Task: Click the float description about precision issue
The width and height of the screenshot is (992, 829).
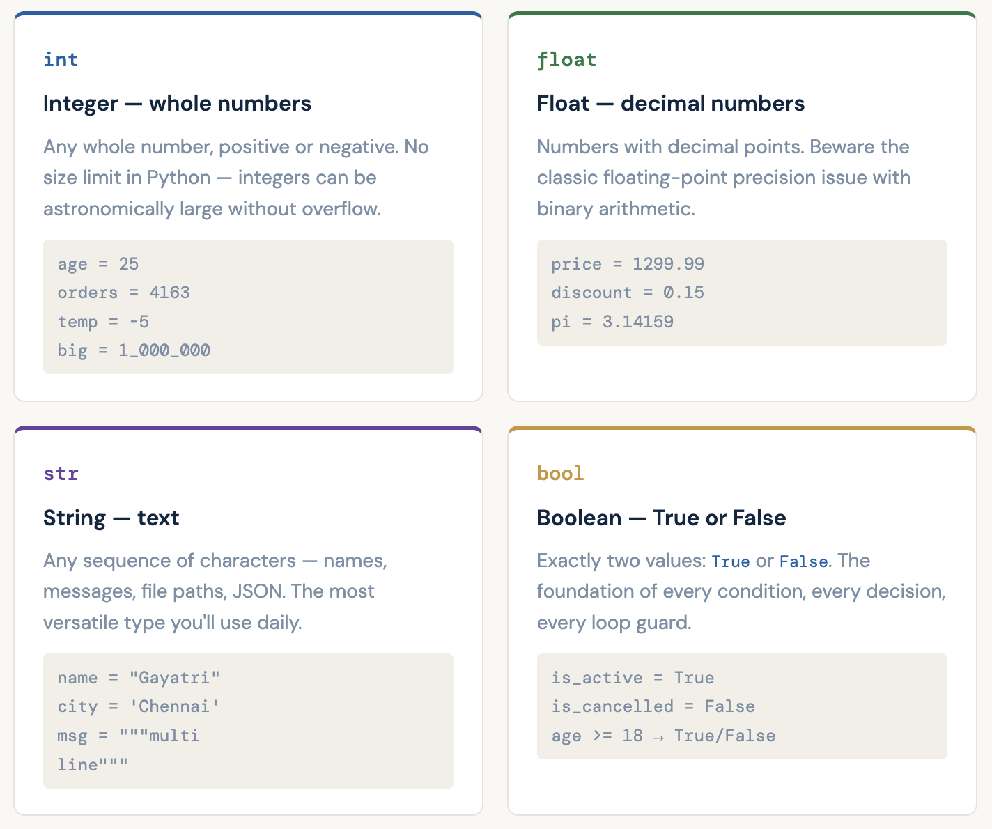Action: tap(723, 178)
